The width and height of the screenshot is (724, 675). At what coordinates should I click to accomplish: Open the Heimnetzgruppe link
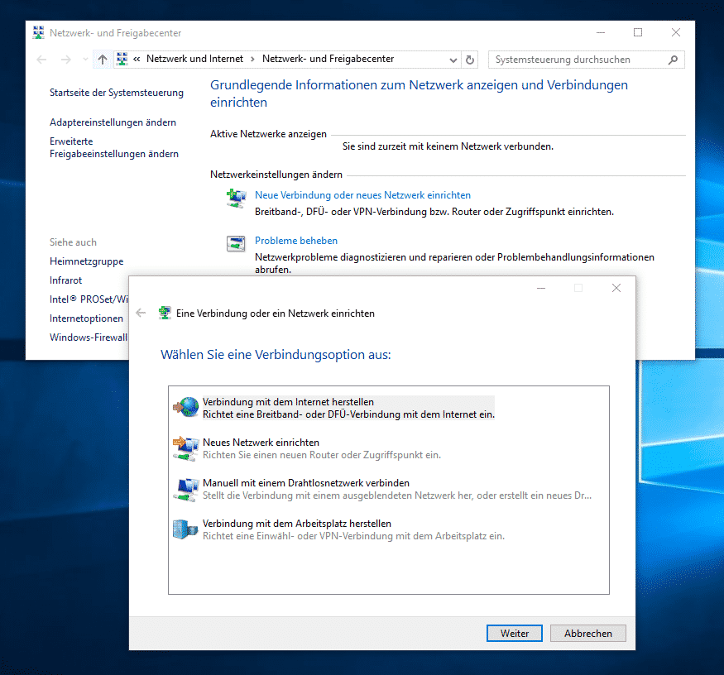point(86,261)
